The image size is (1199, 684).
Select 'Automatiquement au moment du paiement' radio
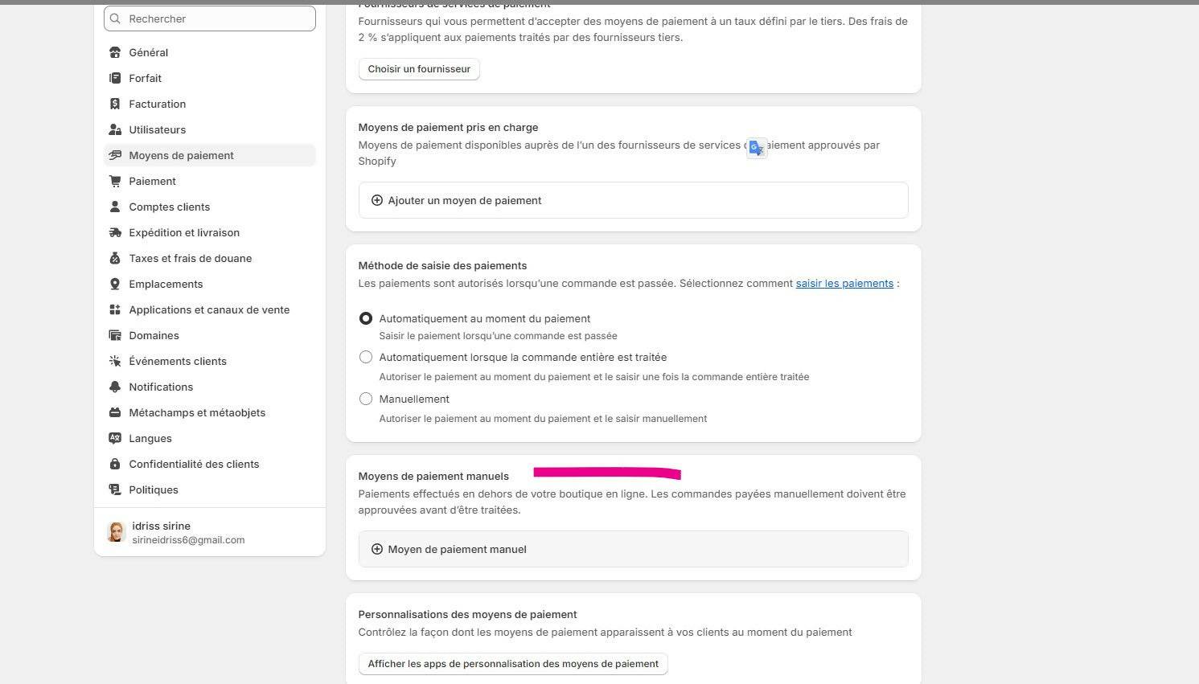366,318
